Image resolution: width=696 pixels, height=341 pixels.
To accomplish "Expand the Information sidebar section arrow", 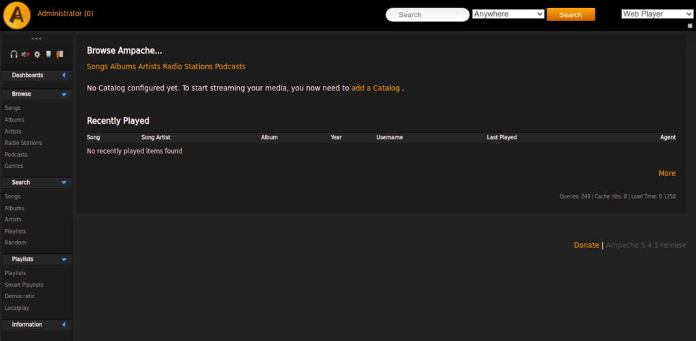I will [x=64, y=325].
